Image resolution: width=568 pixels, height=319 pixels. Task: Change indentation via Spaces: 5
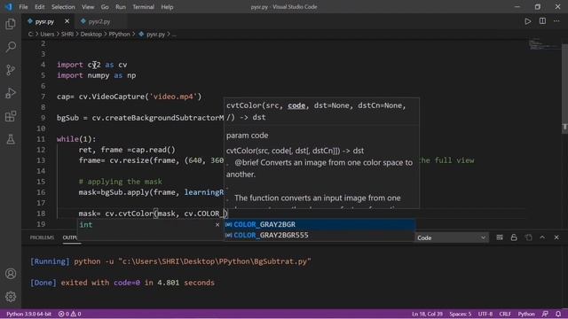(460, 314)
